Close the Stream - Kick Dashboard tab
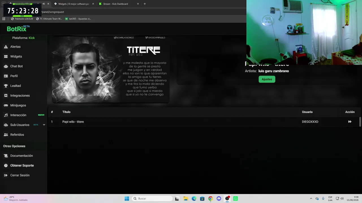The width and height of the screenshot is (362, 203). point(138,4)
